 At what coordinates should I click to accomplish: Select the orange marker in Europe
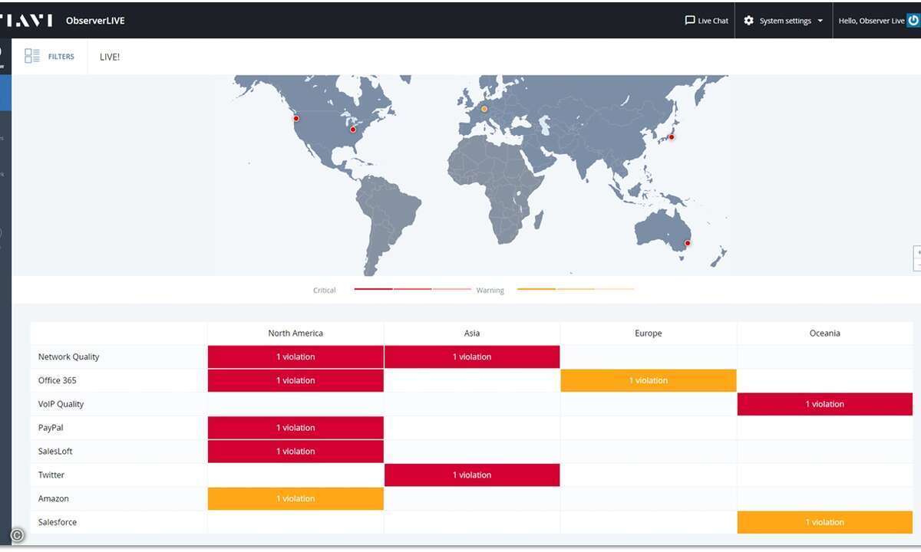[x=484, y=109]
